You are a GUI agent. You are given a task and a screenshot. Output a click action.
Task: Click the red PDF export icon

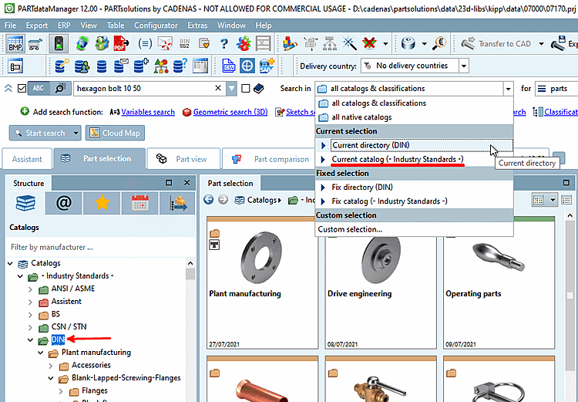(x=121, y=43)
